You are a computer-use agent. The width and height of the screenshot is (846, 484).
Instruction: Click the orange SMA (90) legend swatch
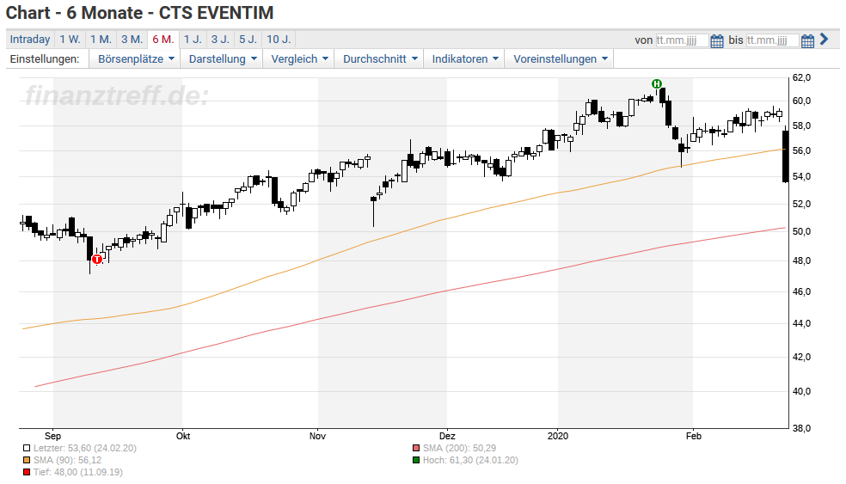point(27,460)
